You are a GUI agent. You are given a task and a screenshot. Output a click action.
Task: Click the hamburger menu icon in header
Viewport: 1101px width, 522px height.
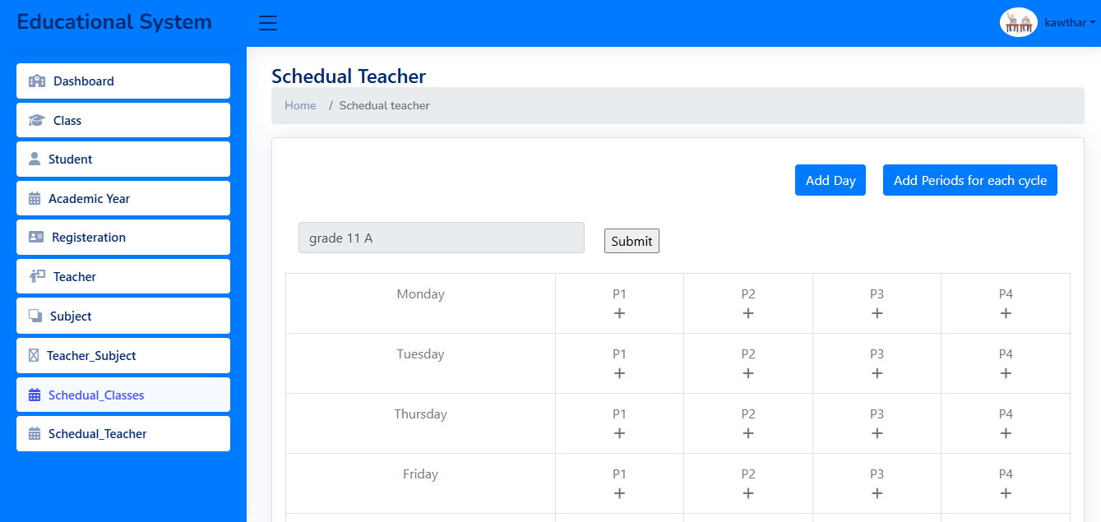coord(268,23)
